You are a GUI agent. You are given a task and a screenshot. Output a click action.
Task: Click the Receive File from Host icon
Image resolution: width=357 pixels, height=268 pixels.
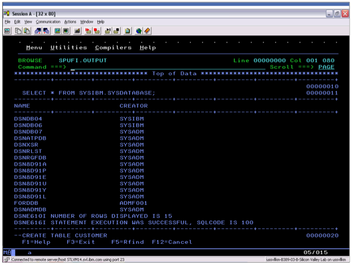click(x=46, y=30)
